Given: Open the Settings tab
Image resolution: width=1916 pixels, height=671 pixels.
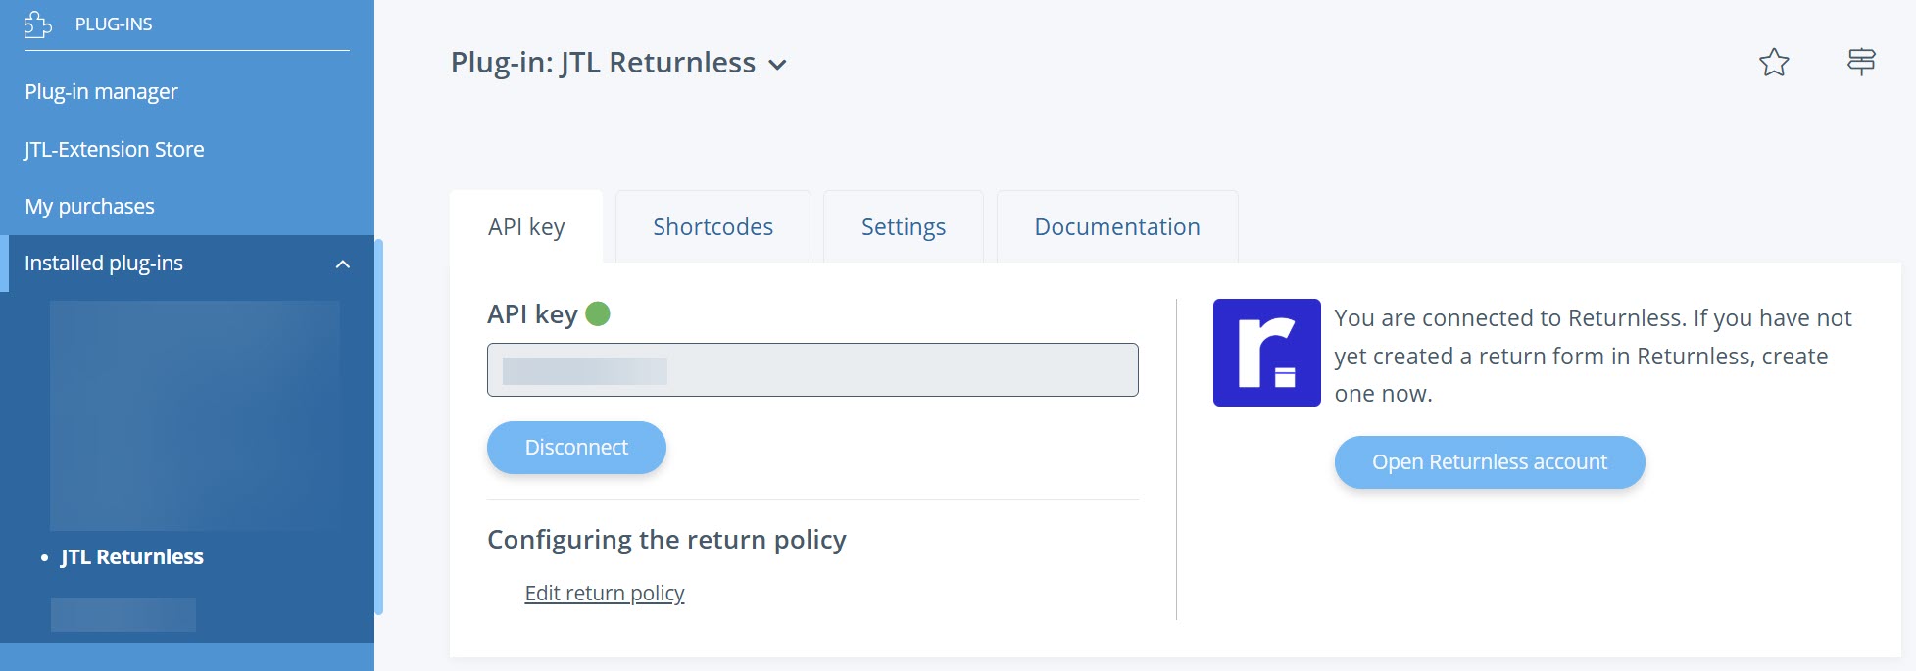Looking at the screenshot, I should point(903,227).
